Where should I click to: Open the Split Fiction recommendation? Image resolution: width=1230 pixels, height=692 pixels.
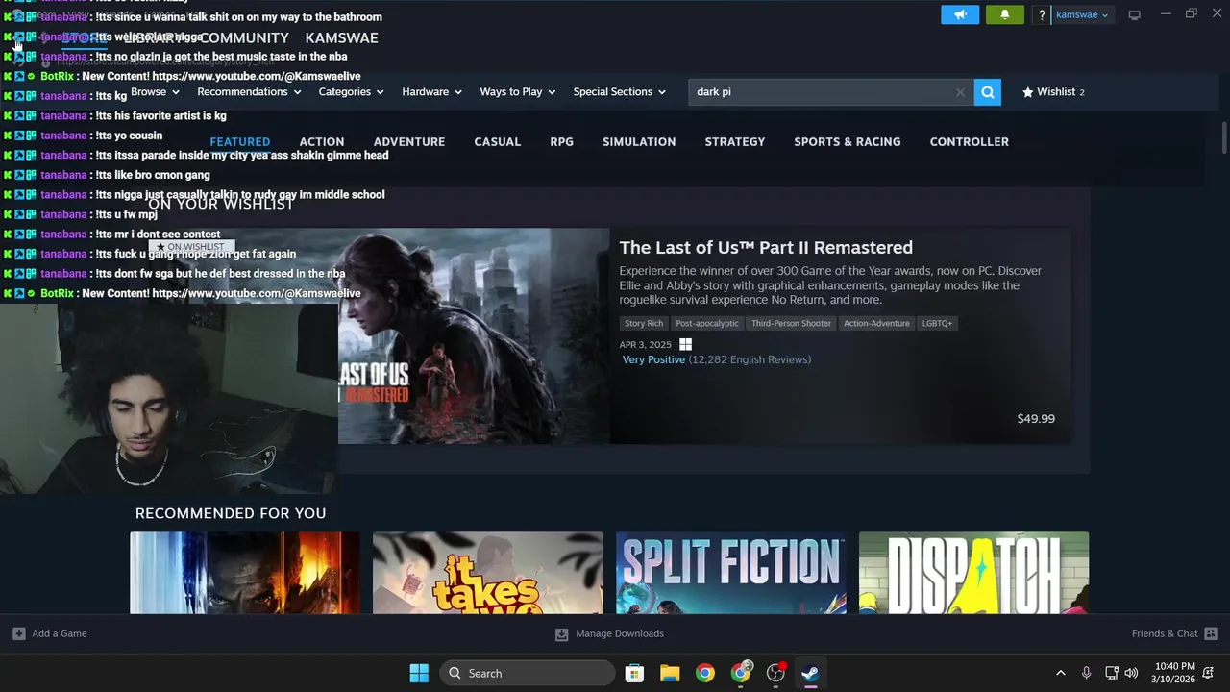point(731,573)
